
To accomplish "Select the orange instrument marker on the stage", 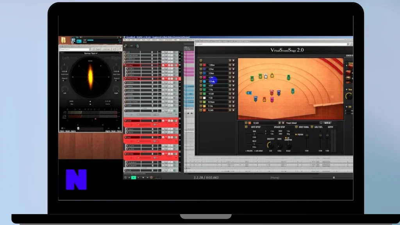I will point(264,100).
